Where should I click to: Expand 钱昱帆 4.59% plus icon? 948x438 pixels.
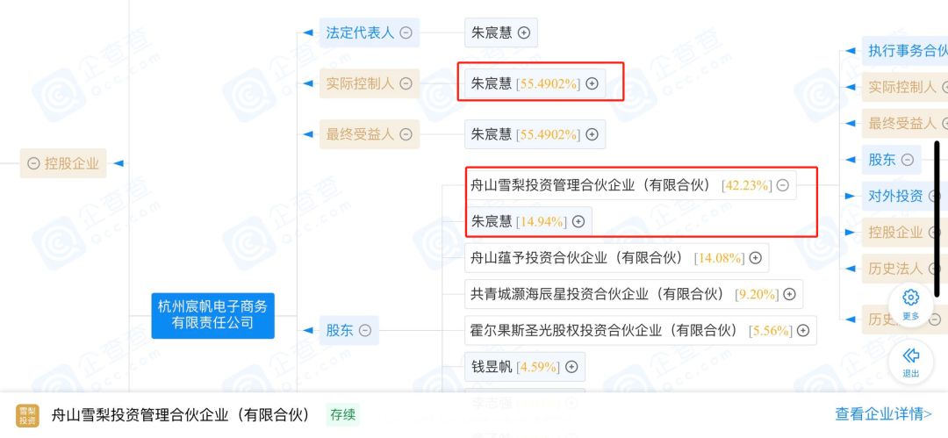pos(572,367)
